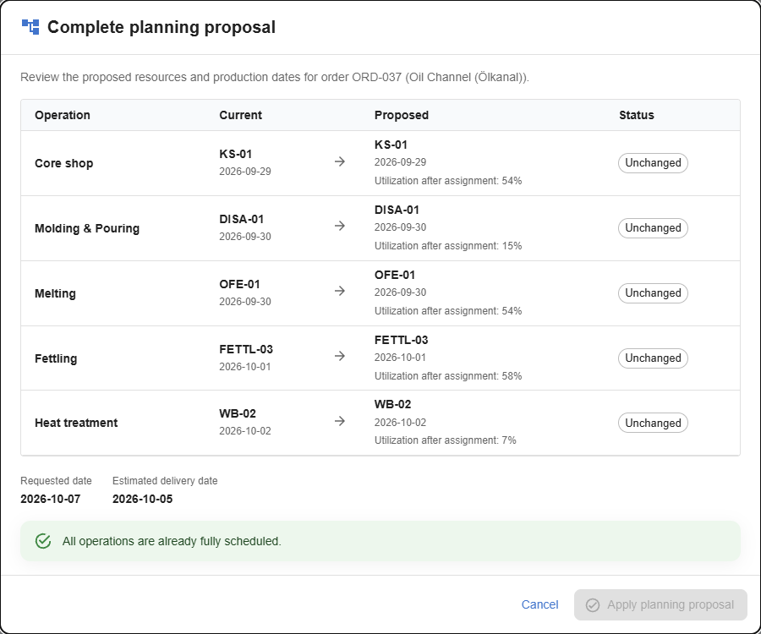Click current resource KS-01
Screen dimensions: 761x634
(235, 154)
